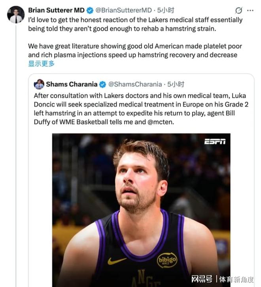Click the 网易号 watermark logo
Image resolution: width=261 pixels, height=287 pixels.
(202, 279)
